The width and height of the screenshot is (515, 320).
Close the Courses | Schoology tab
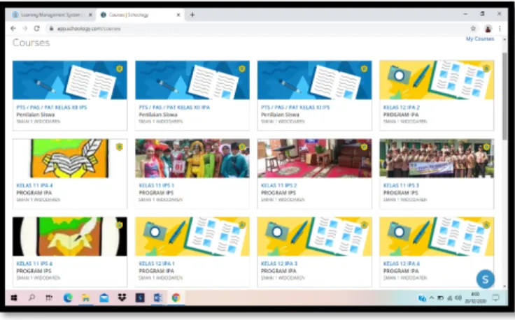(x=178, y=15)
